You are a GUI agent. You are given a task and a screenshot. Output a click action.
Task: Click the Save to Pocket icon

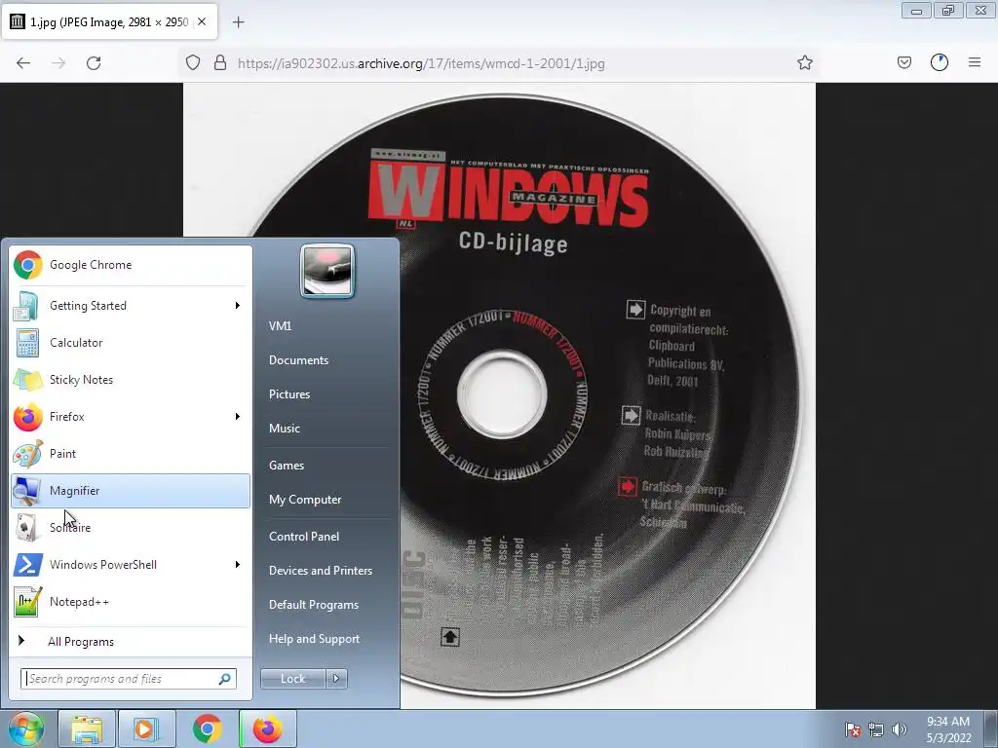point(904,63)
